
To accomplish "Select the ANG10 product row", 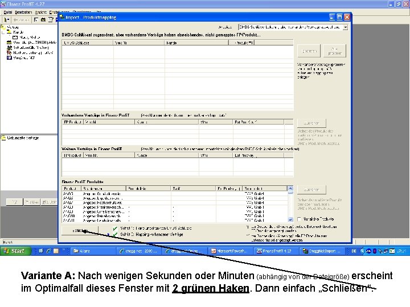I will pyautogui.click(x=175, y=216).
